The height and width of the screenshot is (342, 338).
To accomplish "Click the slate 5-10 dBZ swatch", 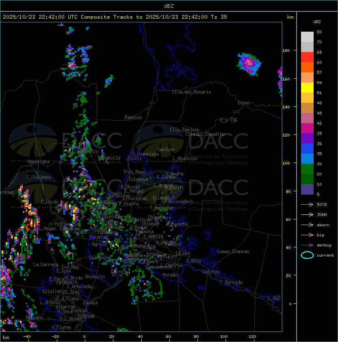I will (x=307, y=189).
